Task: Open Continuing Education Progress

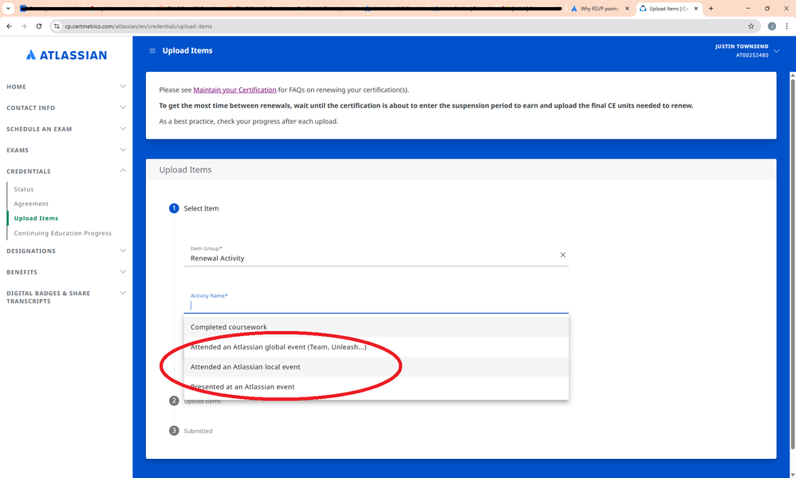Action: pos(62,233)
